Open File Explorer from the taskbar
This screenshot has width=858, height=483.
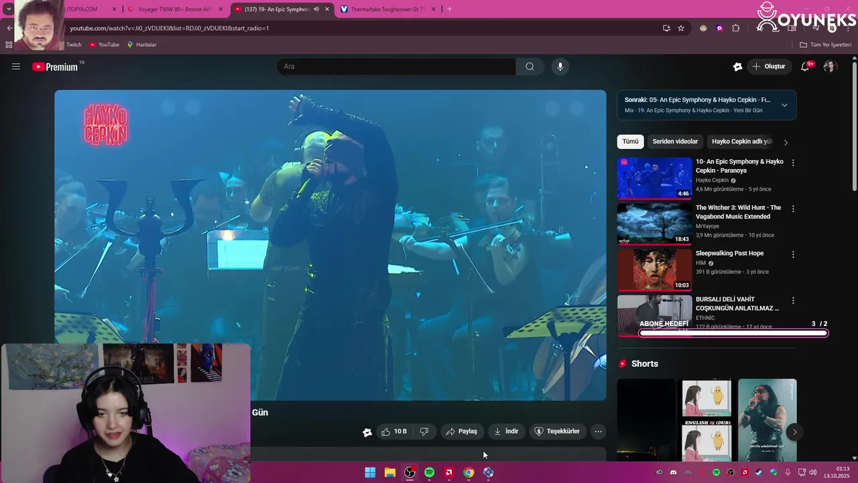(389, 472)
